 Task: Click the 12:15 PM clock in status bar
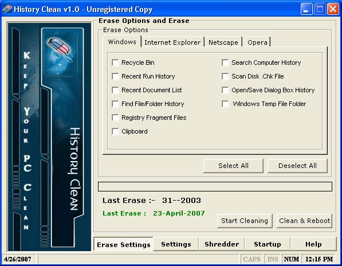tap(319, 259)
